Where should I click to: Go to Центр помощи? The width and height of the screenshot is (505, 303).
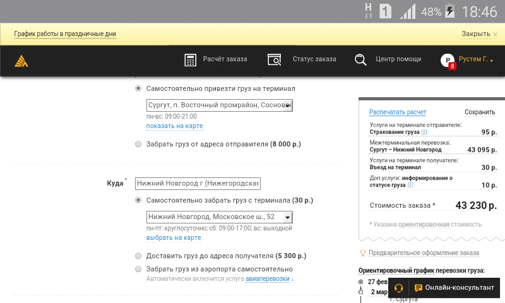[398, 59]
